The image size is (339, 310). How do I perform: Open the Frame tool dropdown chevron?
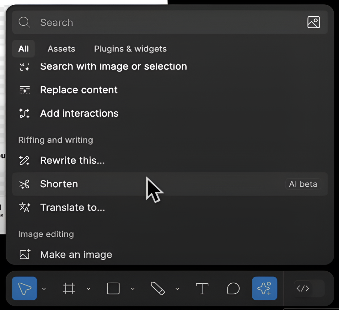pyautogui.click(x=88, y=289)
